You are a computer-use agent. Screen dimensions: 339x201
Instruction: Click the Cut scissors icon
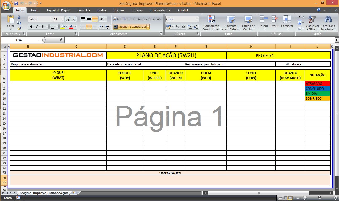[x=19, y=17]
